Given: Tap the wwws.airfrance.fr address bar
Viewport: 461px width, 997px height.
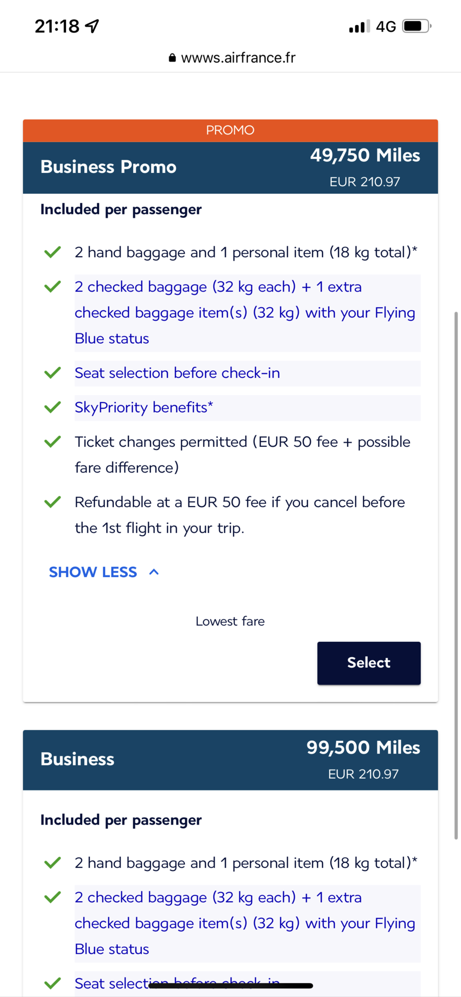Looking at the screenshot, I should pyautogui.click(x=238, y=58).
